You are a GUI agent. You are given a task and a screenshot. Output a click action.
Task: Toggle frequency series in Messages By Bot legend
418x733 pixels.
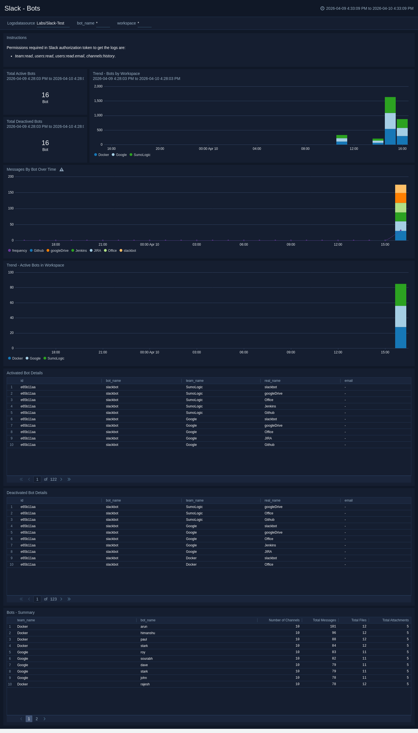[17, 250]
